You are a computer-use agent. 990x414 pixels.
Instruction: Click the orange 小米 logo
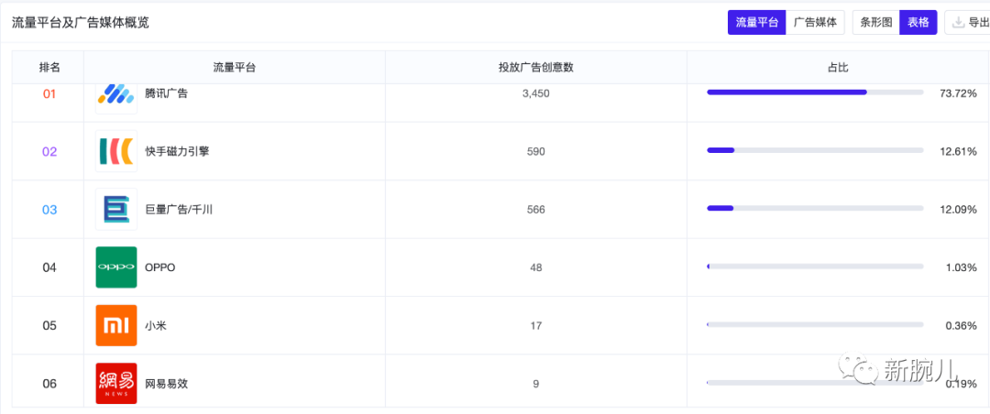(116, 326)
